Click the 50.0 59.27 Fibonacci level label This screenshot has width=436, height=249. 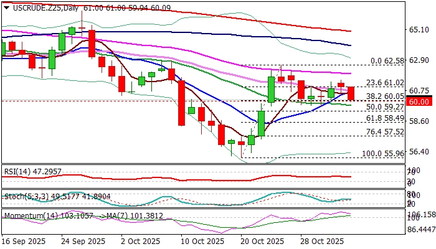pos(385,107)
